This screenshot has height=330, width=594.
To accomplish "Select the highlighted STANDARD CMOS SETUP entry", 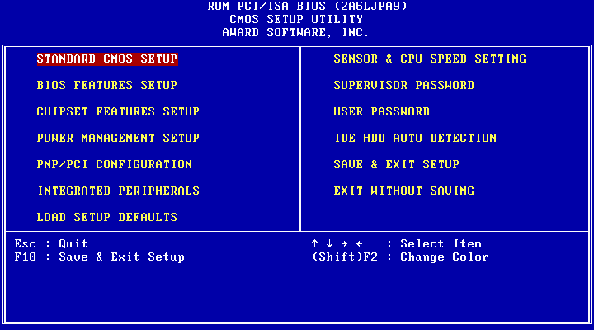I will (x=107, y=59).
